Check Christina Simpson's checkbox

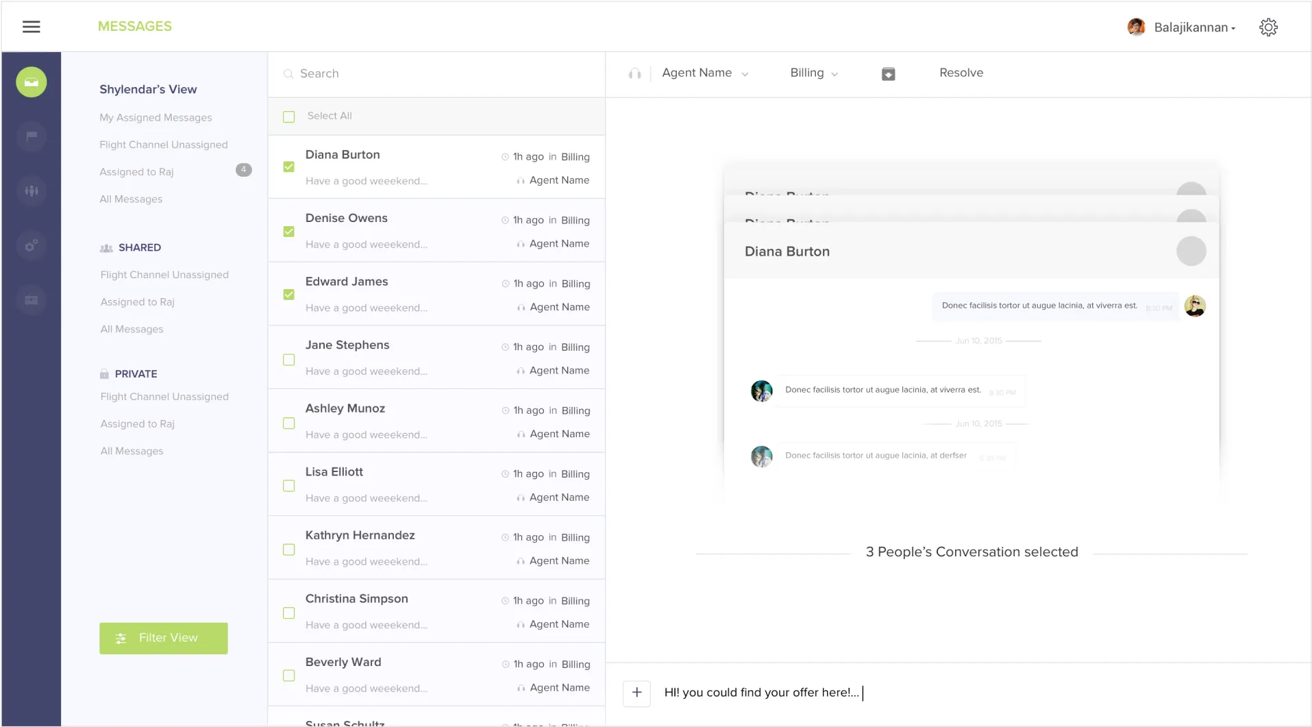pyautogui.click(x=289, y=613)
